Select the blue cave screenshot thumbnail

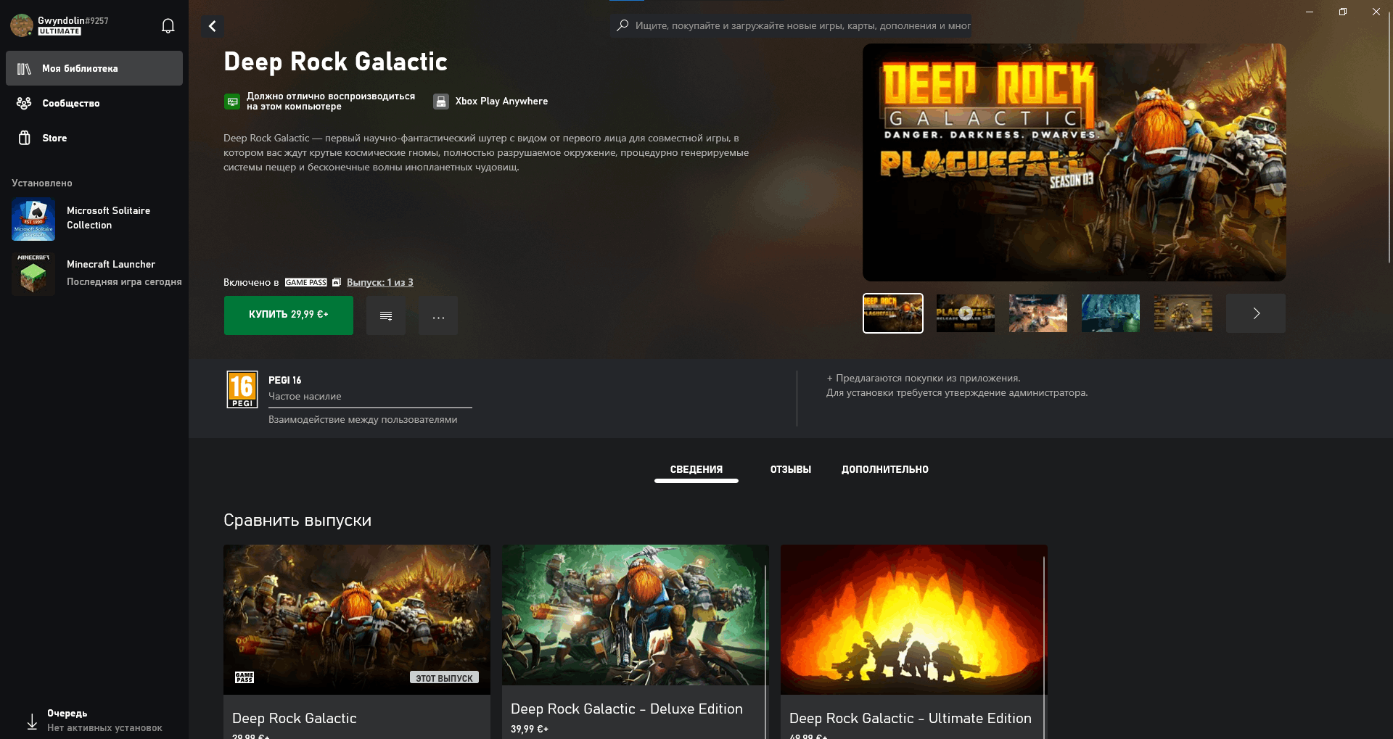click(x=1111, y=313)
